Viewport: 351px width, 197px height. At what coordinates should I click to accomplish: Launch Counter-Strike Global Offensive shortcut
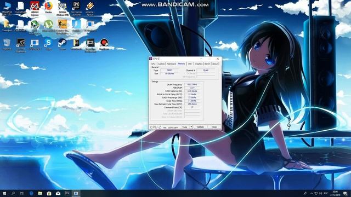click(63, 27)
